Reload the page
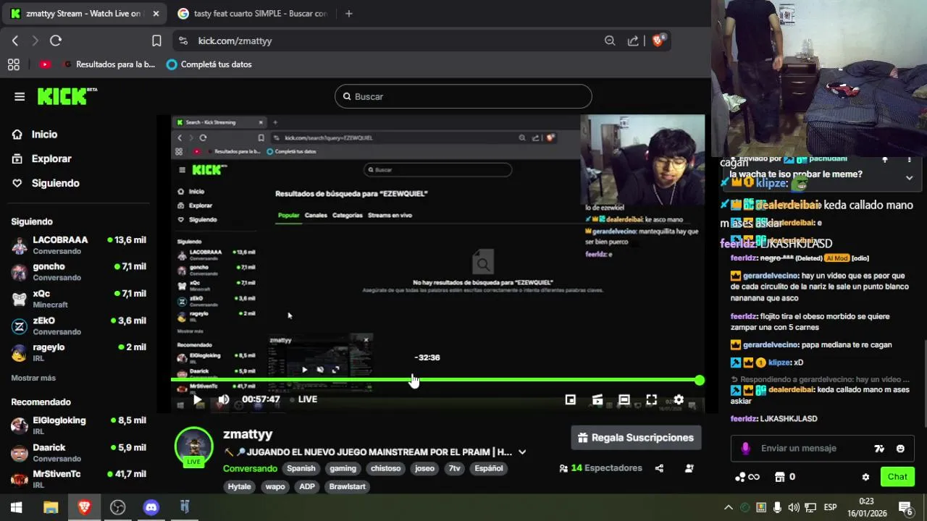The width and height of the screenshot is (927, 521). click(56, 41)
